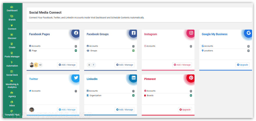Click the Instagram card title
Image resolution: width=256 pixels, height=121 pixels.
[150, 34]
